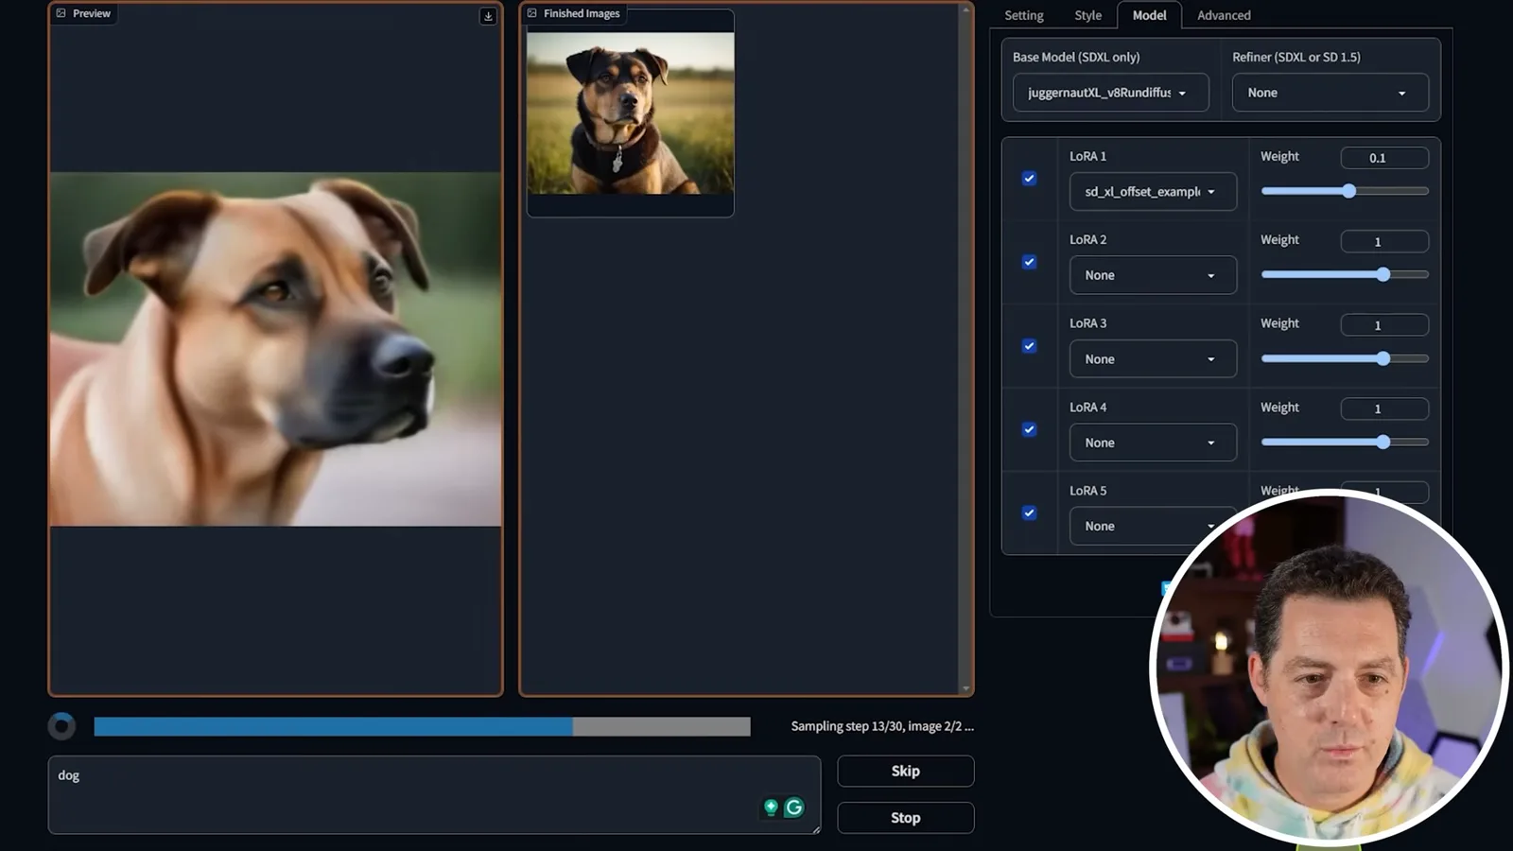Toggle the LoRA 3 checkbox
The width and height of the screenshot is (1513, 851).
[1029, 346]
